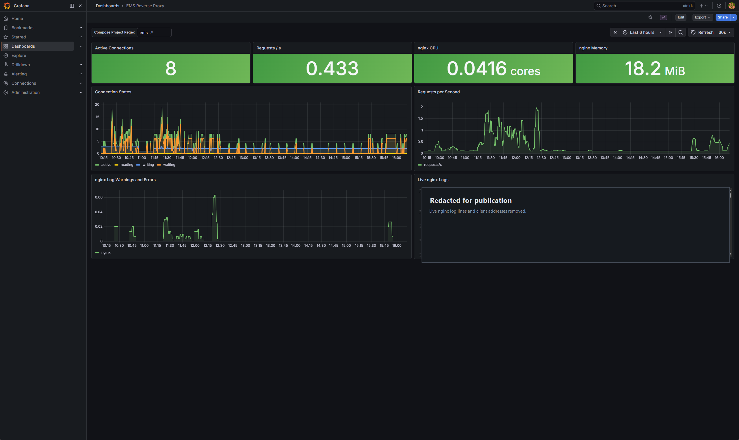Expand Starred section chevron
The width and height of the screenshot is (739, 440).
click(81, 37)
